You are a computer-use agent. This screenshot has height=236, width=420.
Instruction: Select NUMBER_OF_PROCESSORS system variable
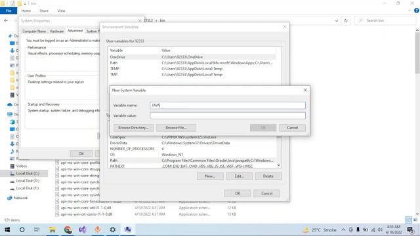click(192, 149)
